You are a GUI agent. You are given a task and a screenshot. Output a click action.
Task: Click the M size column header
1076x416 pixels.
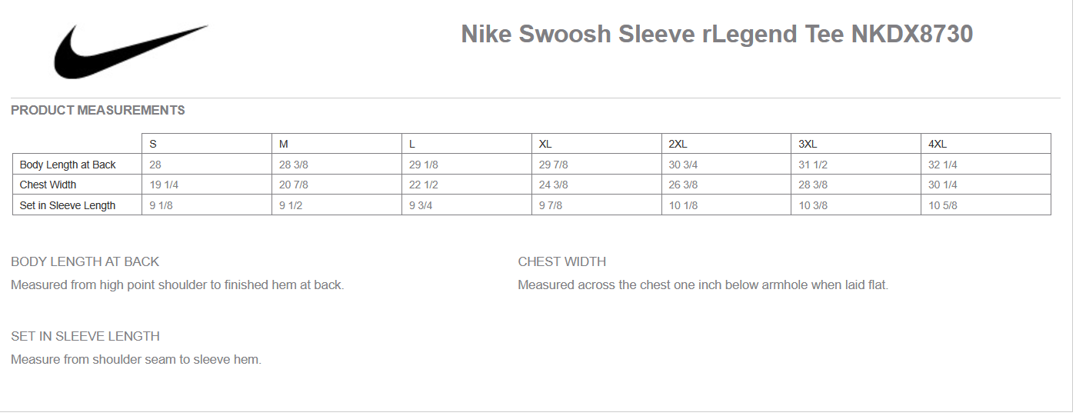pos(284,145)
